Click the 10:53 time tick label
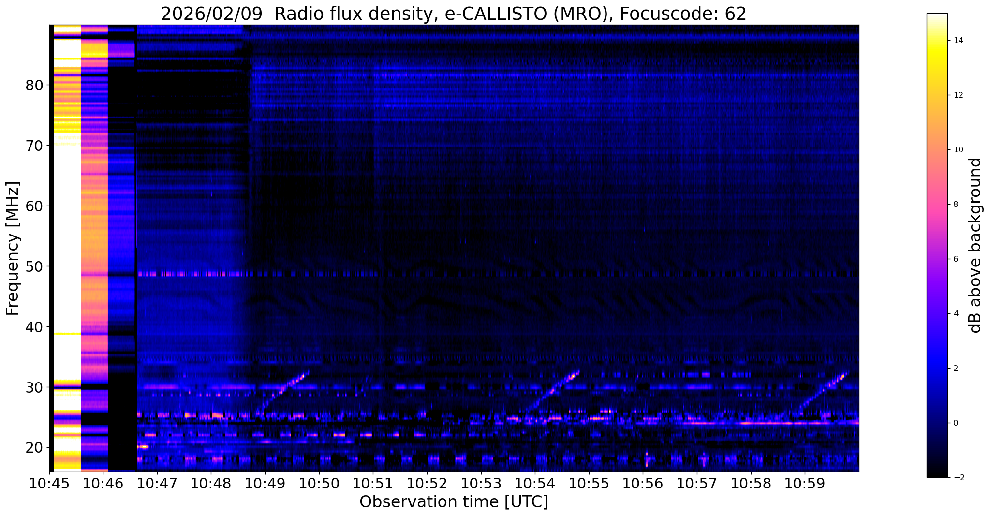 pyautogui.click(x=481, y=483)
